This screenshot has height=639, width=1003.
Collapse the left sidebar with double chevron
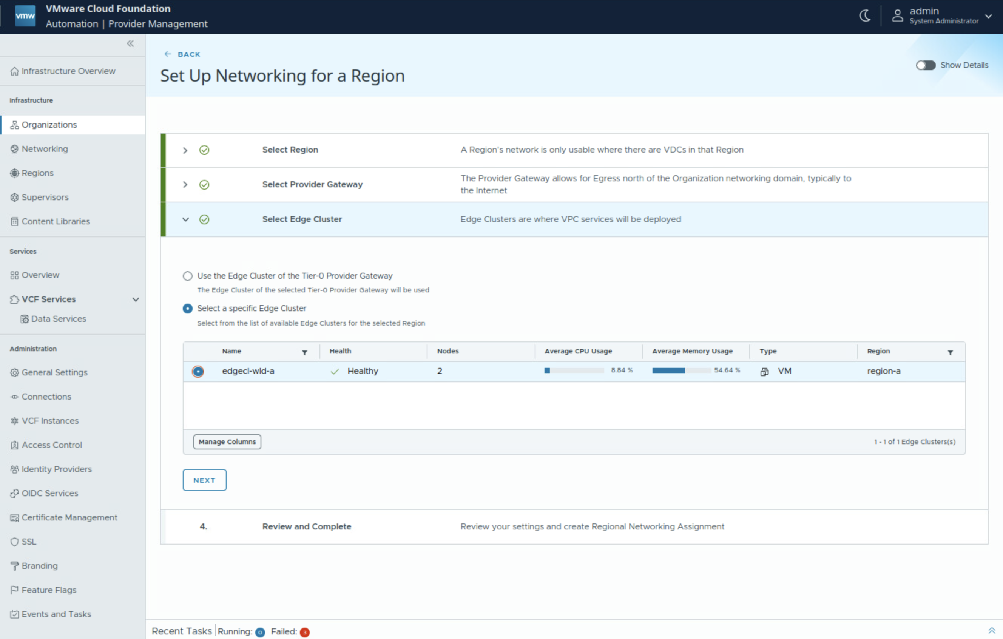click(130, 44)
